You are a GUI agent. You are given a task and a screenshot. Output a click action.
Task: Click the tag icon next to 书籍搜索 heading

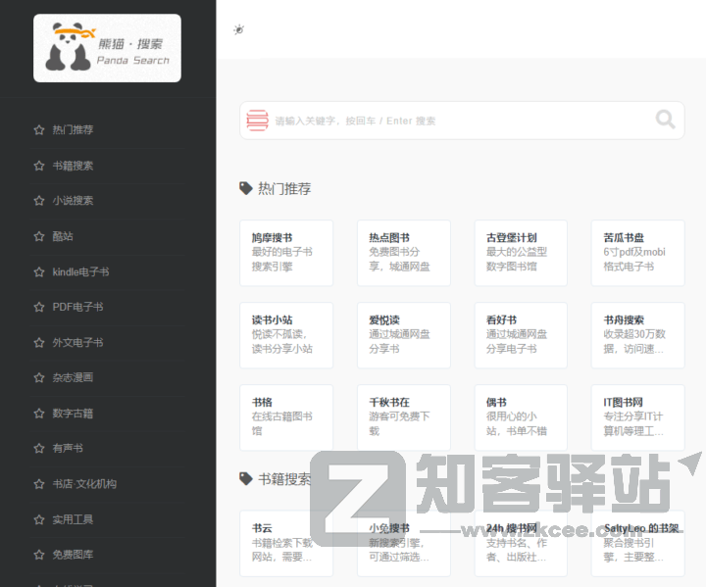point(246,478)
